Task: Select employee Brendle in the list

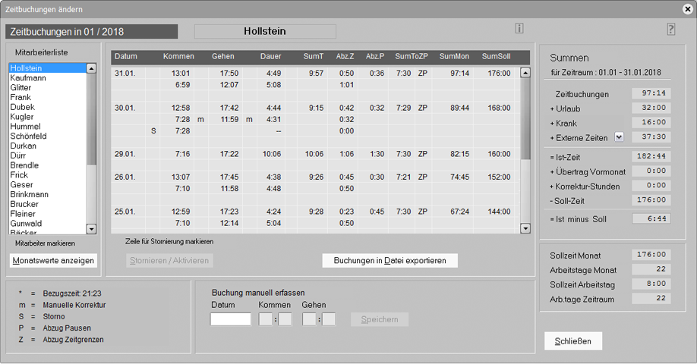Action: click(47, 165)
